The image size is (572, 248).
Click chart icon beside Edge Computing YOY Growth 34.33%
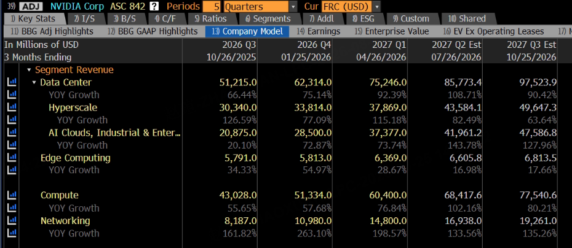12,170
